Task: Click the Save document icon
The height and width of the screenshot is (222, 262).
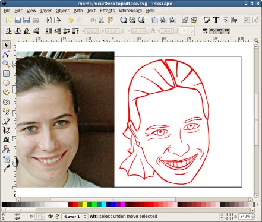Action: (27, 20)
